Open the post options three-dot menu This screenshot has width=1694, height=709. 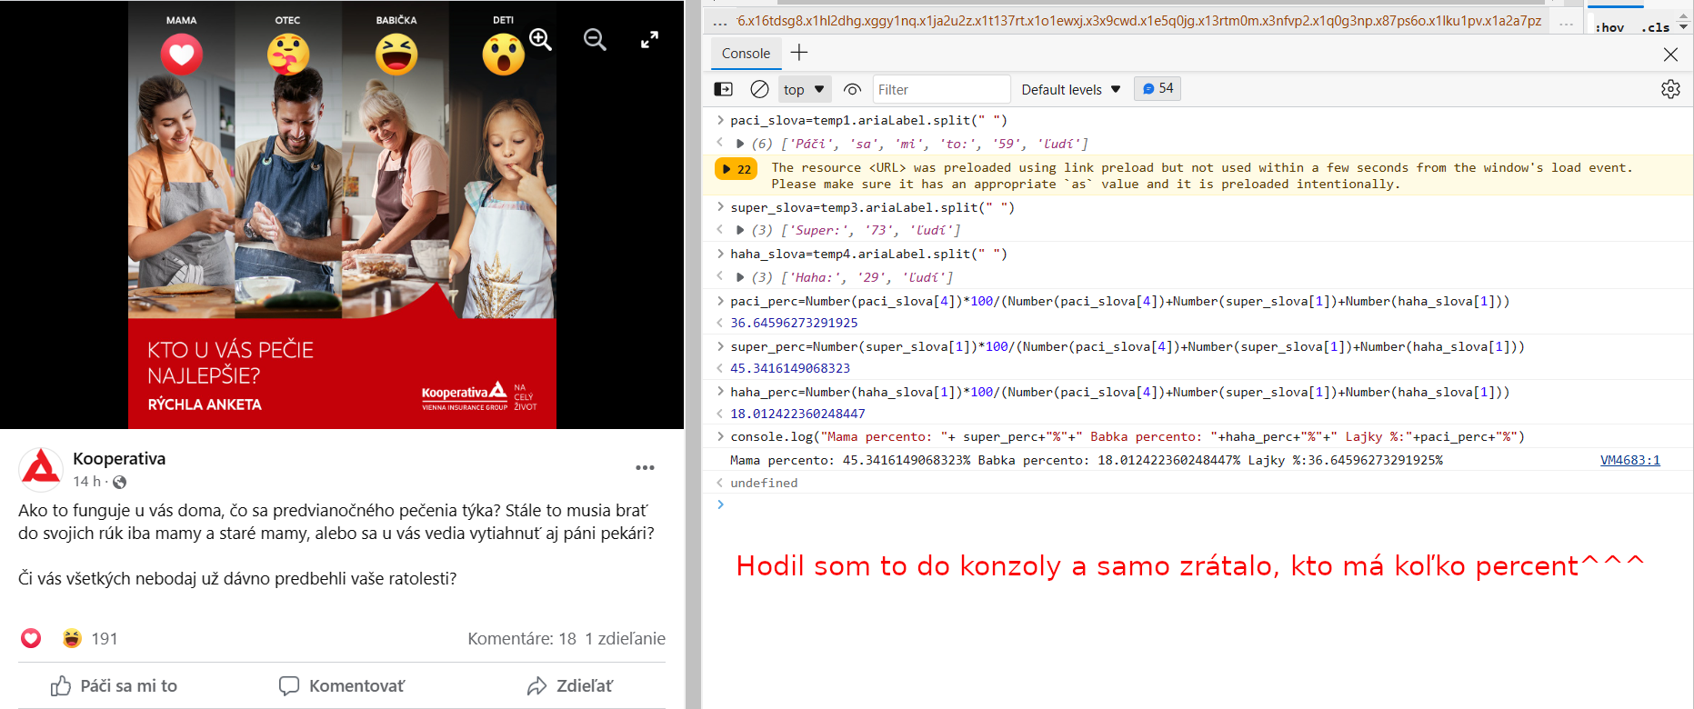[x=645, y=467]
